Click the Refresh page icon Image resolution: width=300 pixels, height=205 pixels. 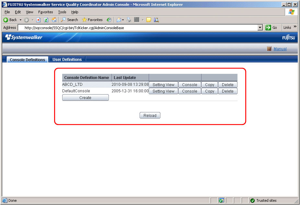(46, 20)
